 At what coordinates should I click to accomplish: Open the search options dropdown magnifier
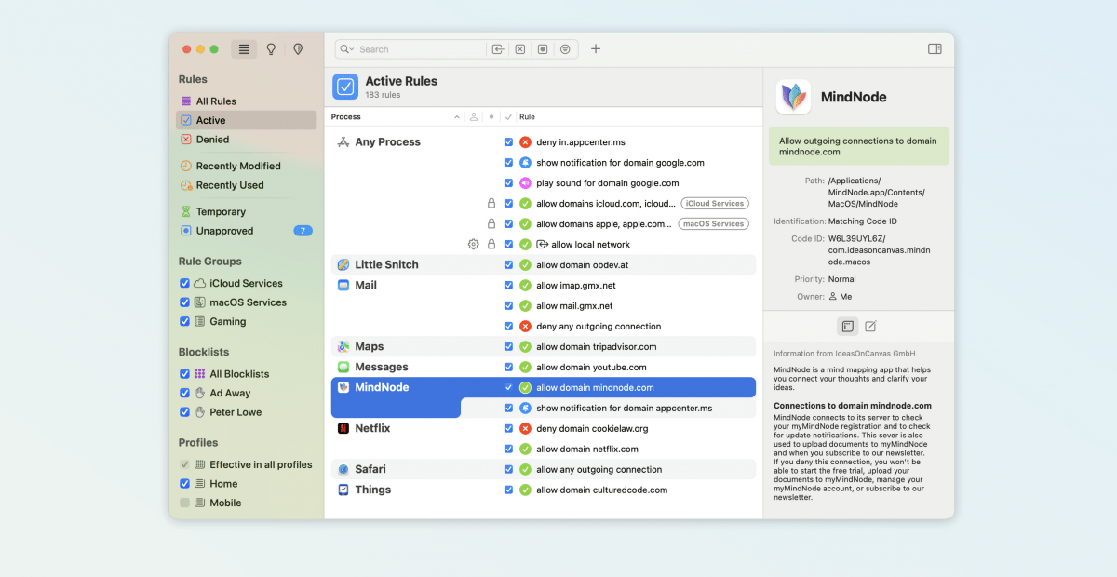point(346,49)
